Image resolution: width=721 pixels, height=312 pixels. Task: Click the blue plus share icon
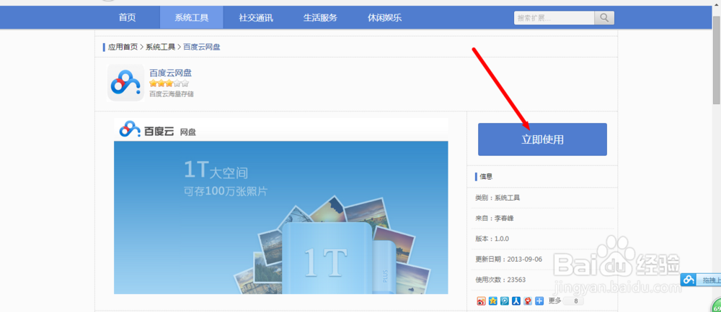(x=540, y=301)
